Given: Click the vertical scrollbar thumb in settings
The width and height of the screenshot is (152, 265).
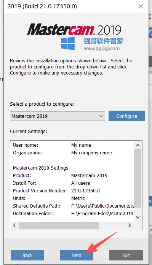Looking at the screenshot, I should [x=138, y=178].
